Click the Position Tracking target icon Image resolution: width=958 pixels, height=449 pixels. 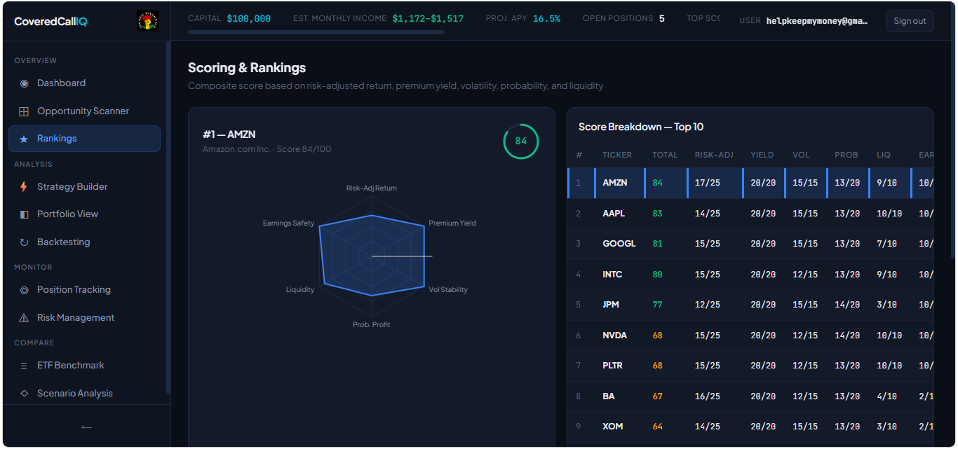click(x=24, y=290)
